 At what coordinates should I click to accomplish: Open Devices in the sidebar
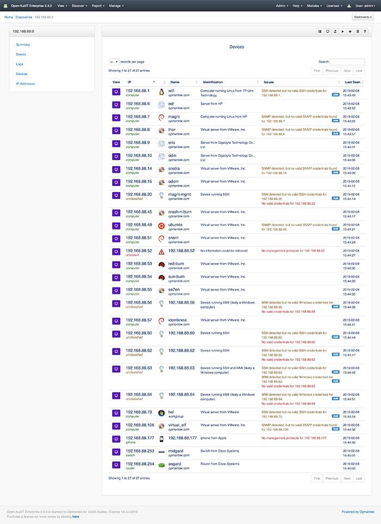point(22,74)
